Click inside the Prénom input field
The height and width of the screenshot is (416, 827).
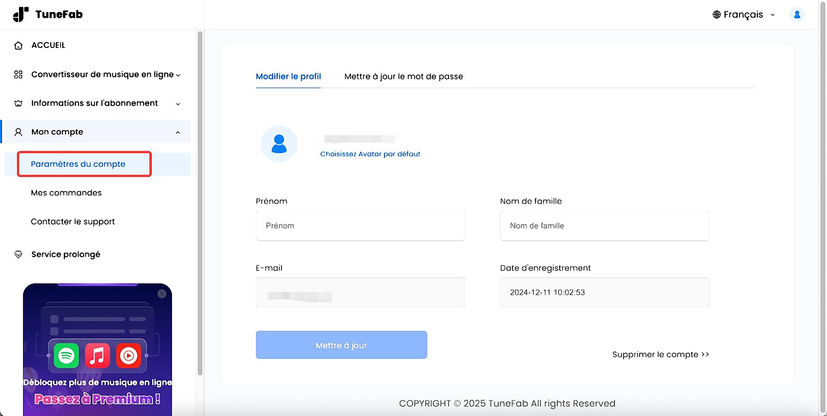coord(360,226)
